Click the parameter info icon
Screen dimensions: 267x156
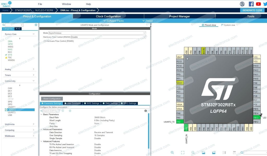(145, 111)
